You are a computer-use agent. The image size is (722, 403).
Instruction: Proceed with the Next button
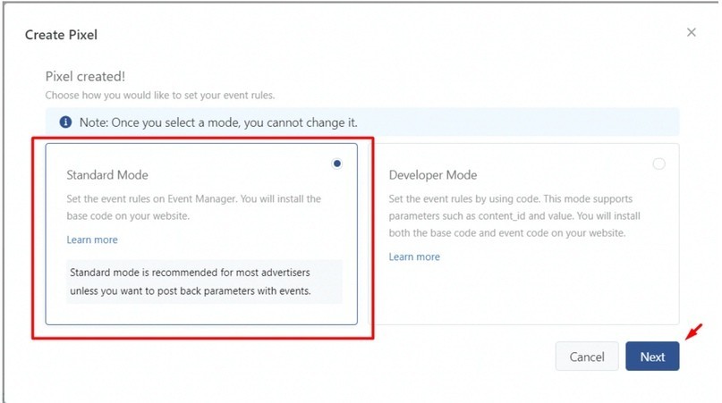pos(652,357)
